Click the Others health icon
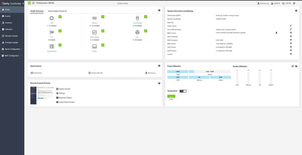The width and height of the screenshot is (302, 155). coord(95,46)
